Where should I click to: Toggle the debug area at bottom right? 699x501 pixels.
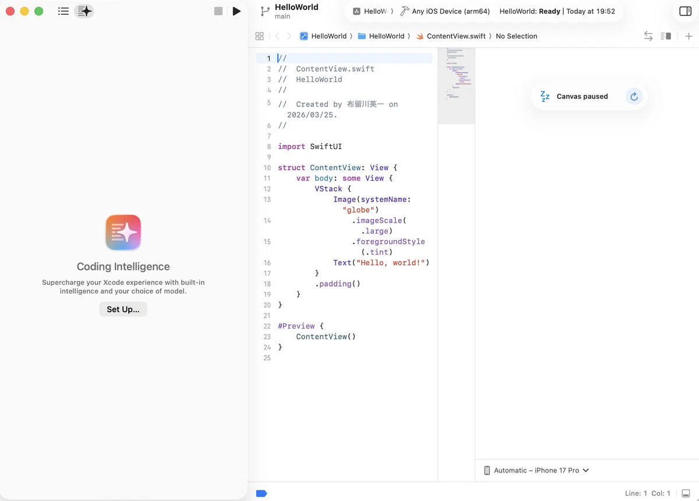click(x=686, y=493)
